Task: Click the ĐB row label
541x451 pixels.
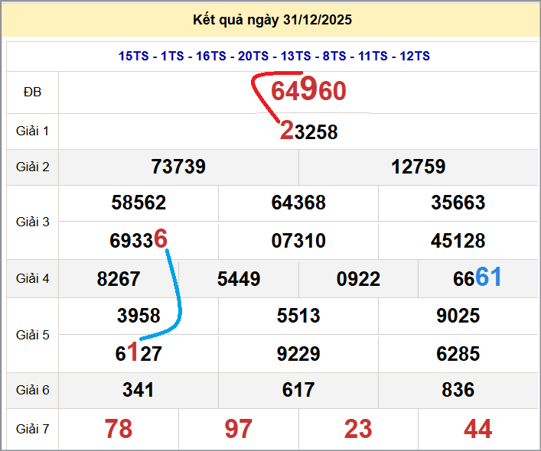Action: pyautogui.click(x=33, y=92)
